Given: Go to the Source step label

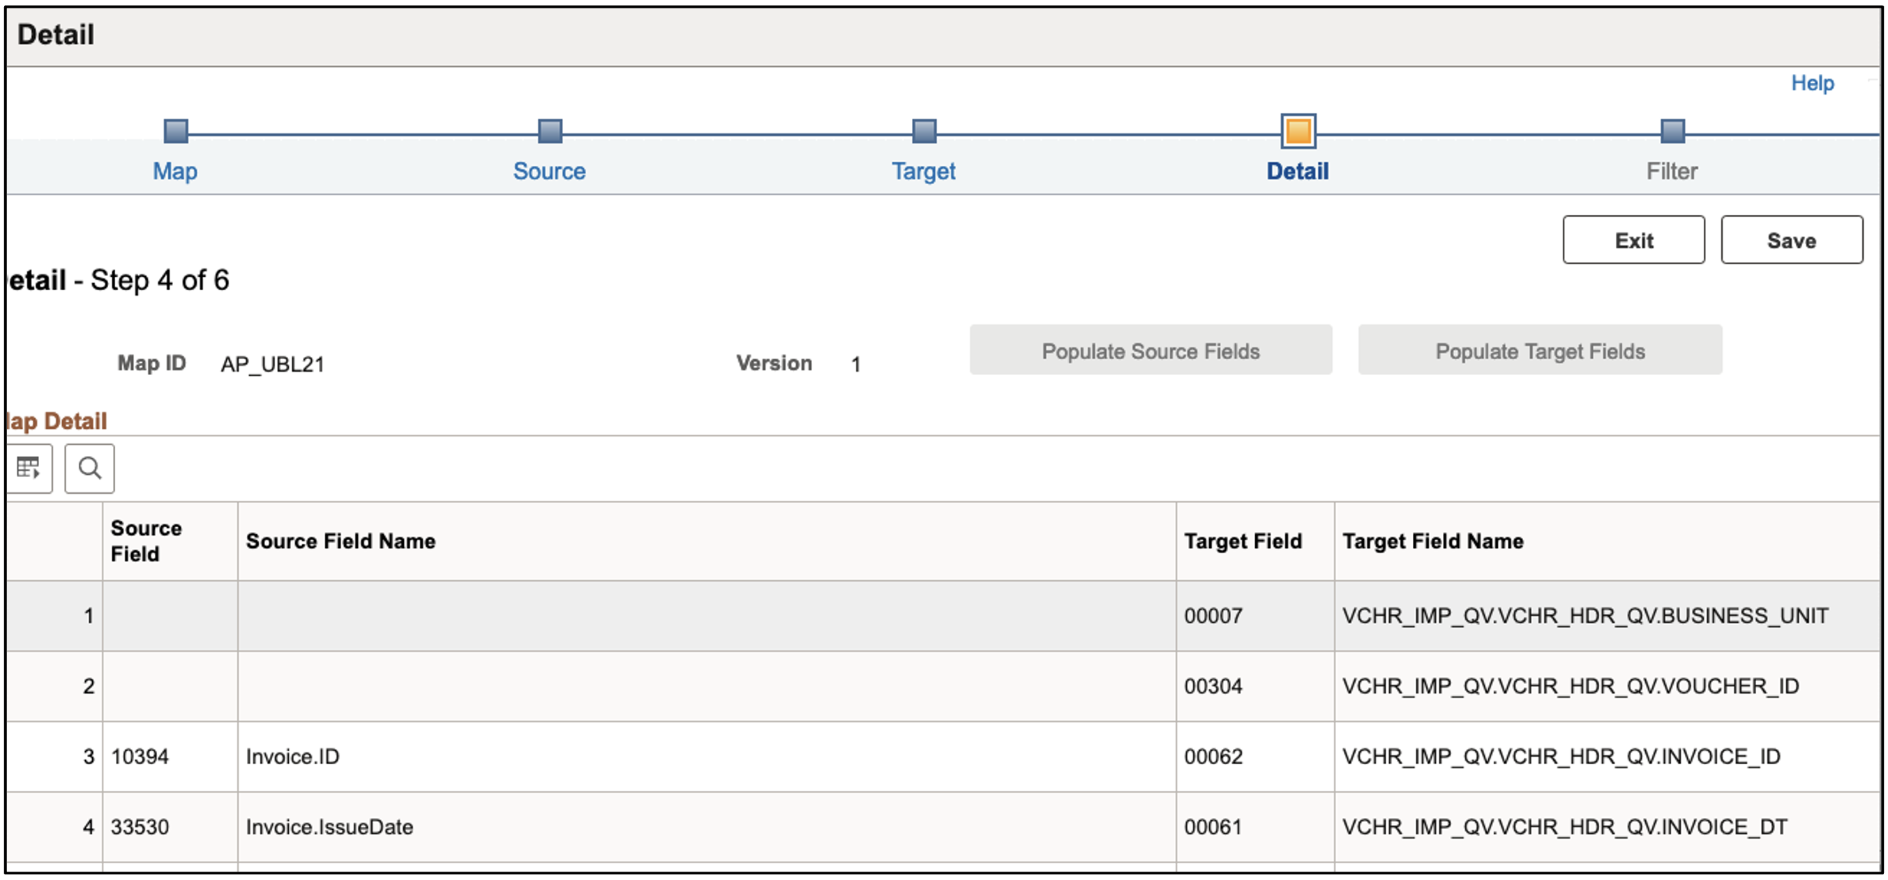Looking at the screenshot, I should click(x=549, y=172).
